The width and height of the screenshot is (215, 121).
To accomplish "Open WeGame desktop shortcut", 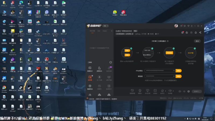I will [13, 13].
